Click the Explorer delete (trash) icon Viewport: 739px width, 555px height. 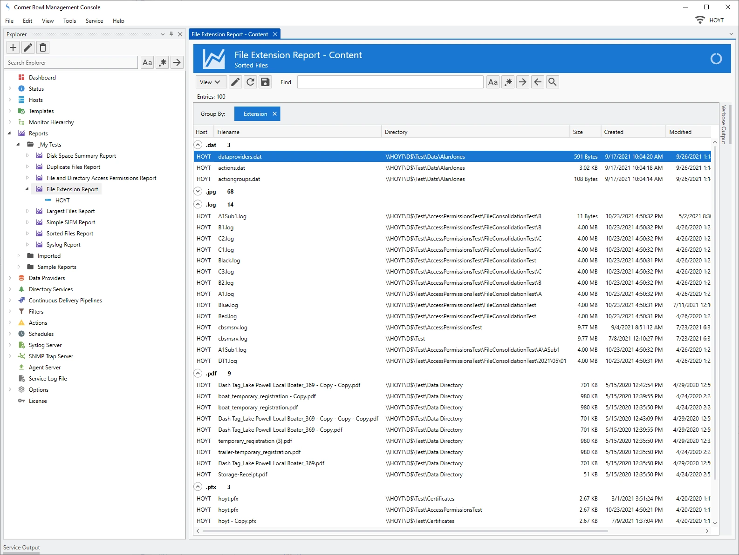(x=43, y=47)
